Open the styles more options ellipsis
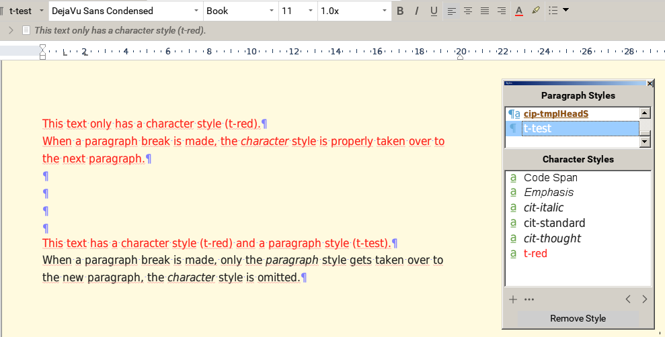Image resolution: width=665 pixels, height=337 pixels. pos(529,299)
